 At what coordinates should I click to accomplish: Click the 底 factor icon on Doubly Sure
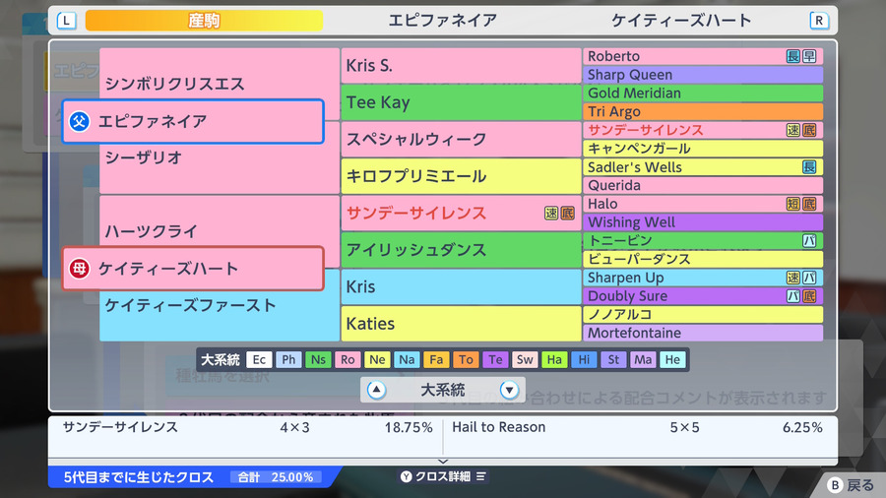809,296
